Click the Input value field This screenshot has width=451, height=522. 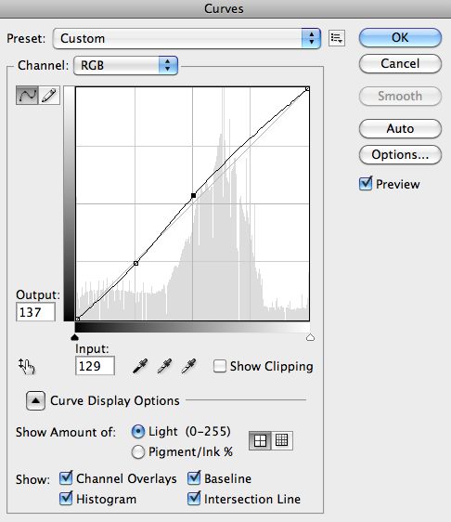96,366
